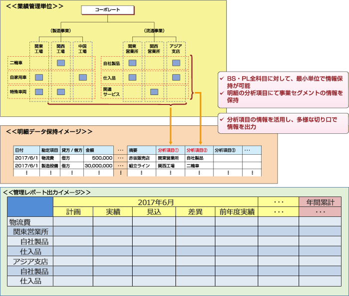
Task: Click the 分析項目① column header in red
Action: 170,150
